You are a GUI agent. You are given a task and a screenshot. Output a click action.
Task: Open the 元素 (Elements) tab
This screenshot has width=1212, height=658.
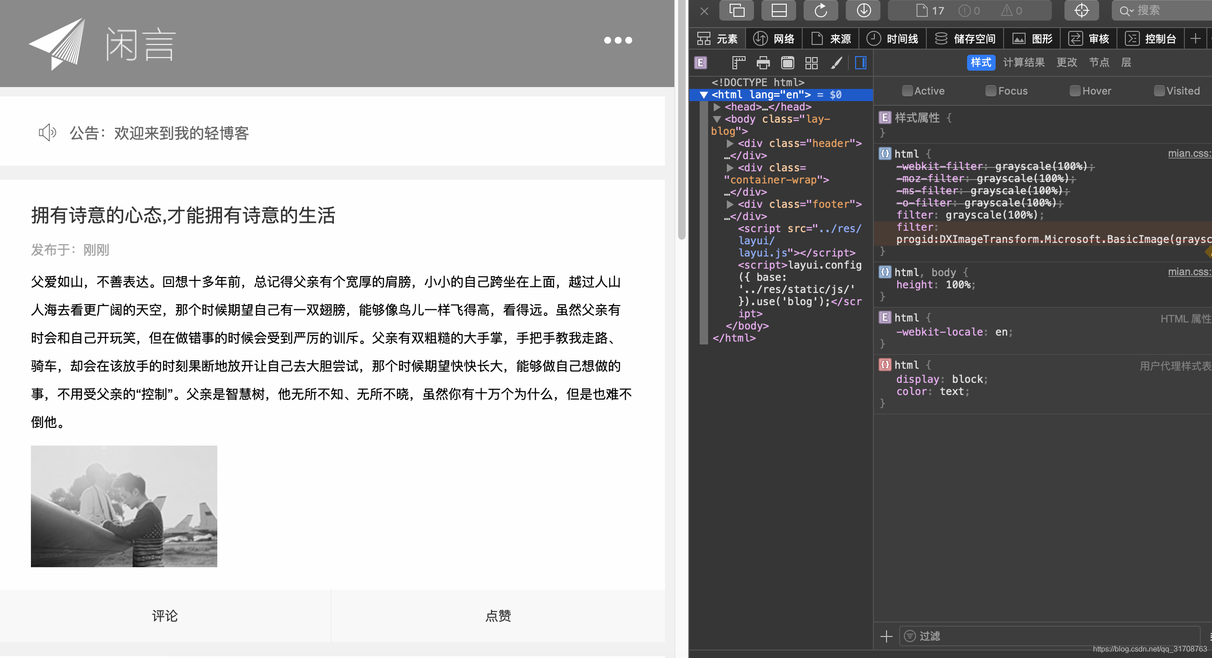[x=717, y=38]
